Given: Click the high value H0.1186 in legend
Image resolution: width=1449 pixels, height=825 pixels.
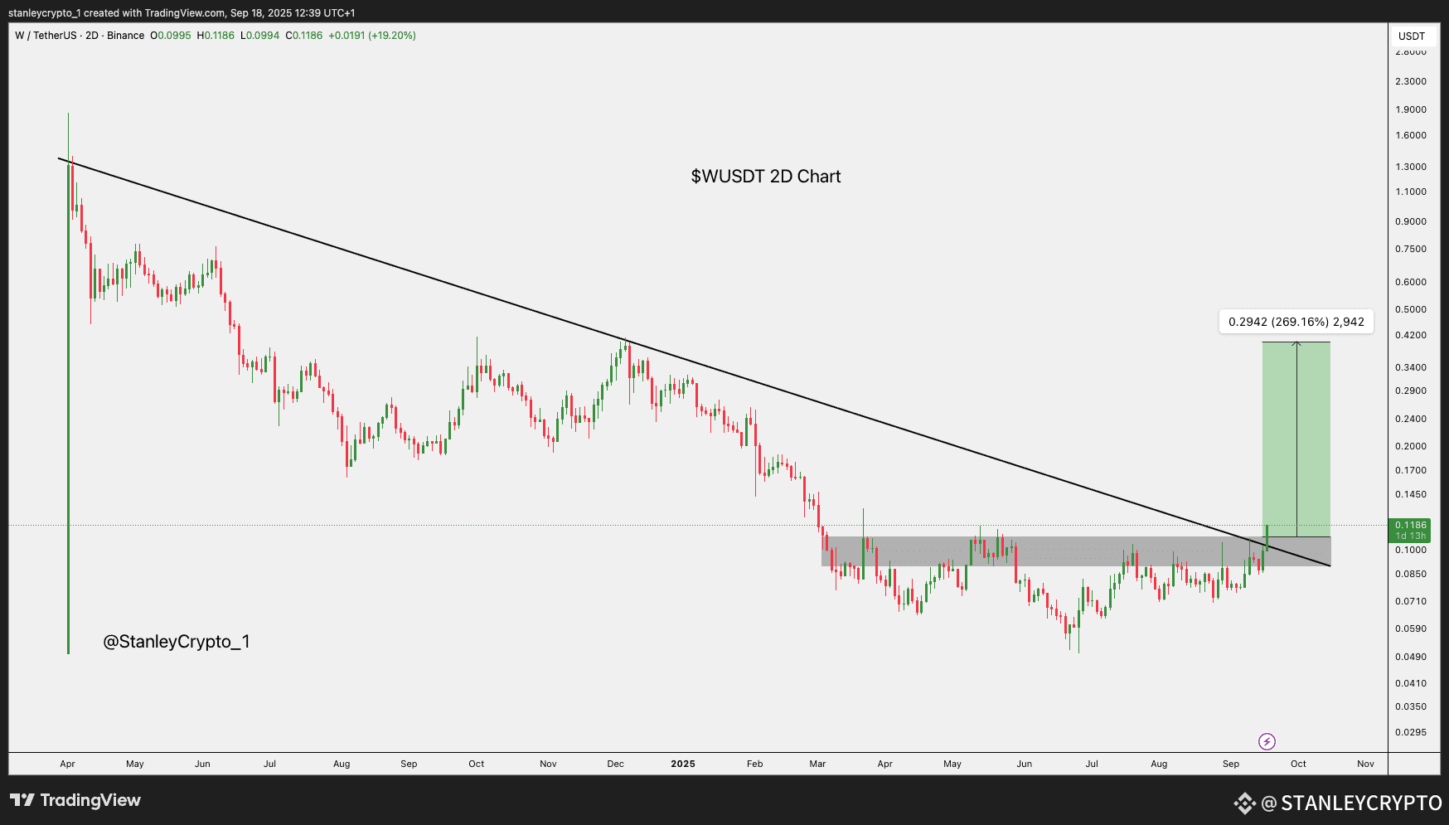Looking at the screenshot, I should (x=216, y=36).
